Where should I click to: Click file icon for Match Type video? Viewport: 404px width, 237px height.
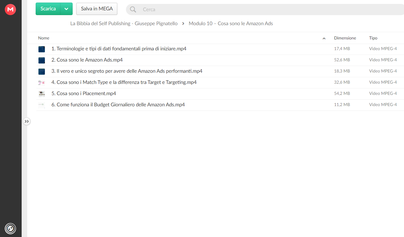(x=42, y=83)
